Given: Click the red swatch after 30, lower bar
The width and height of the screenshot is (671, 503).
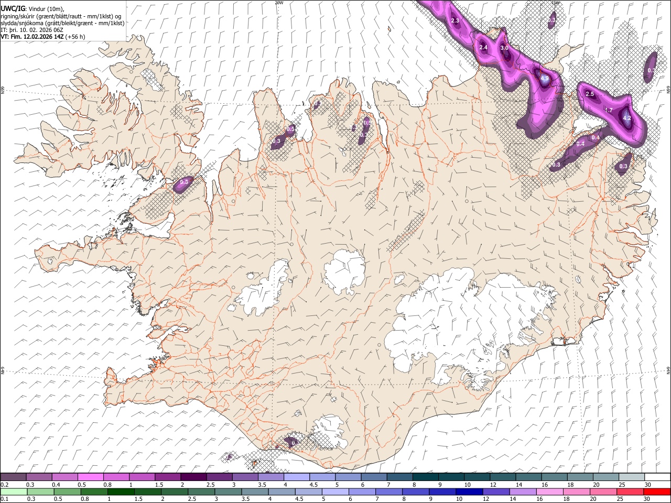Looking at the screenshot, I should [x=657, y=491].
